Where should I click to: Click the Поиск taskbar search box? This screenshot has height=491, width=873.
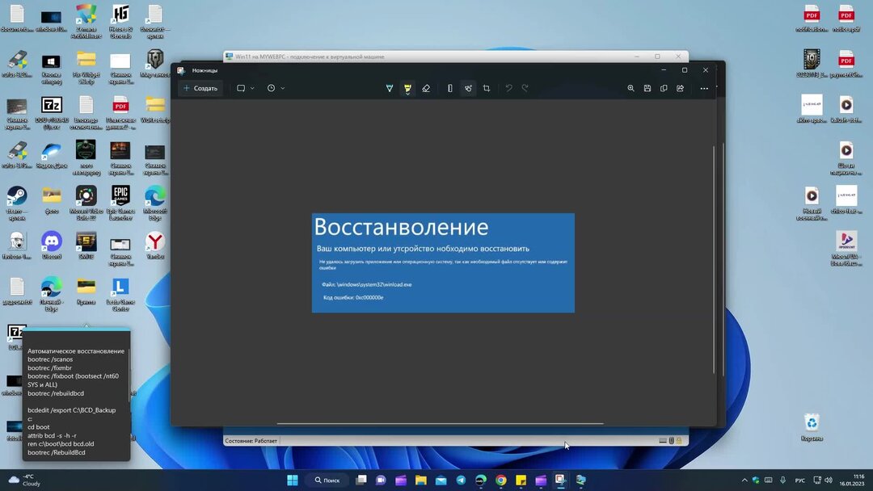pyautogui.click(x=327, y=480)
